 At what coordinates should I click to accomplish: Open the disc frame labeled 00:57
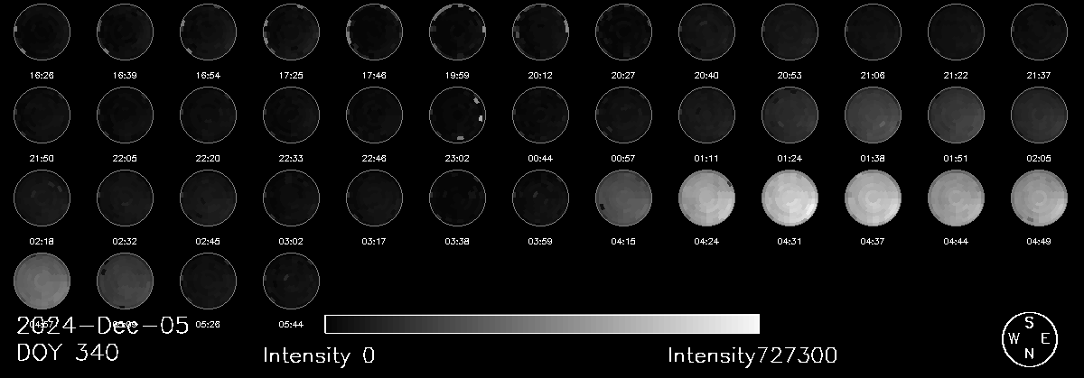[x=623, y=115]
